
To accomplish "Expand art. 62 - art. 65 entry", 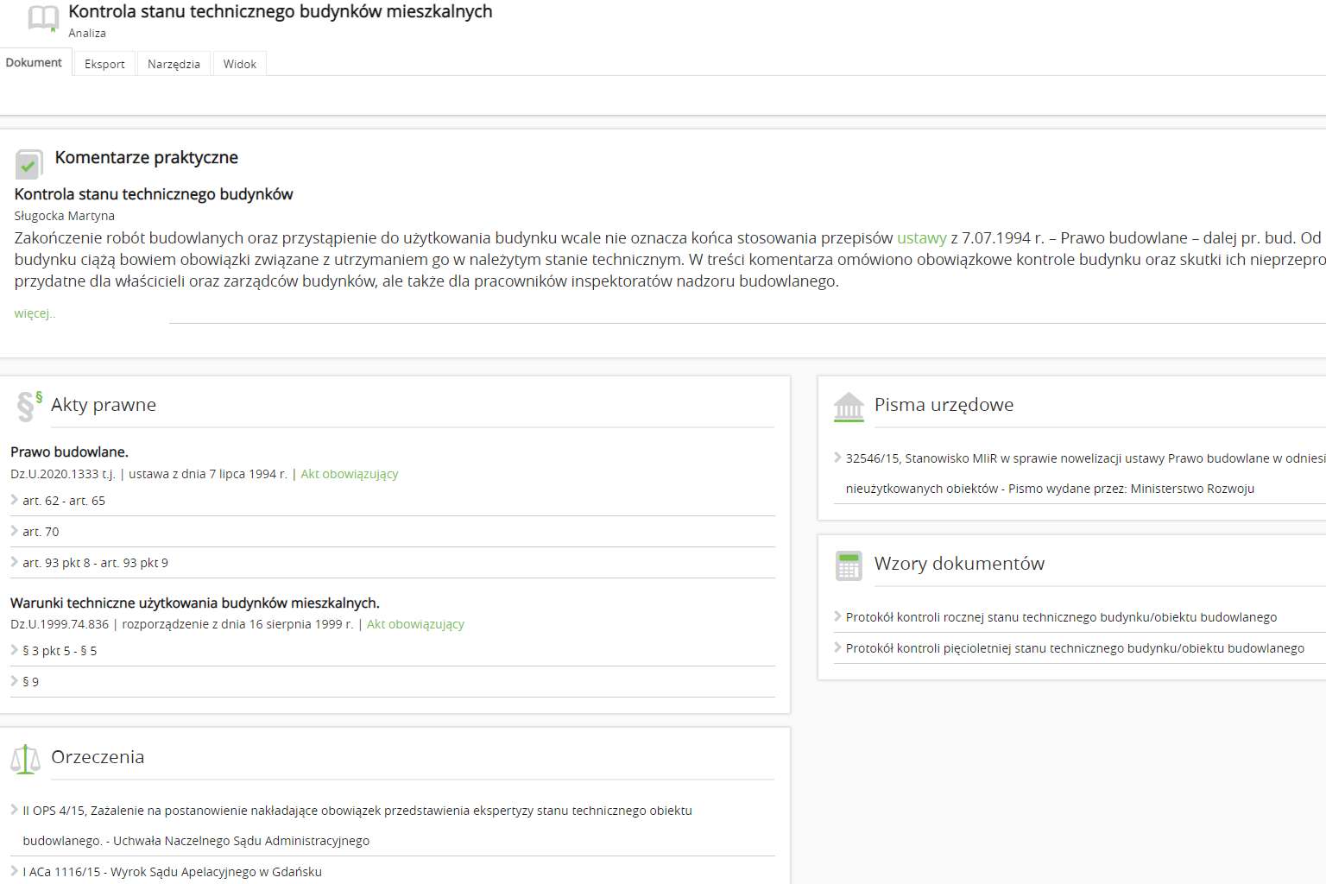I will pos(63,501).
